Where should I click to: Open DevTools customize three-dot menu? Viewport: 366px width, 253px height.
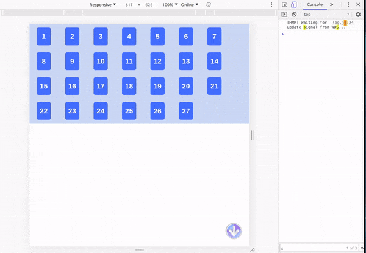click(x=348, y=5)
